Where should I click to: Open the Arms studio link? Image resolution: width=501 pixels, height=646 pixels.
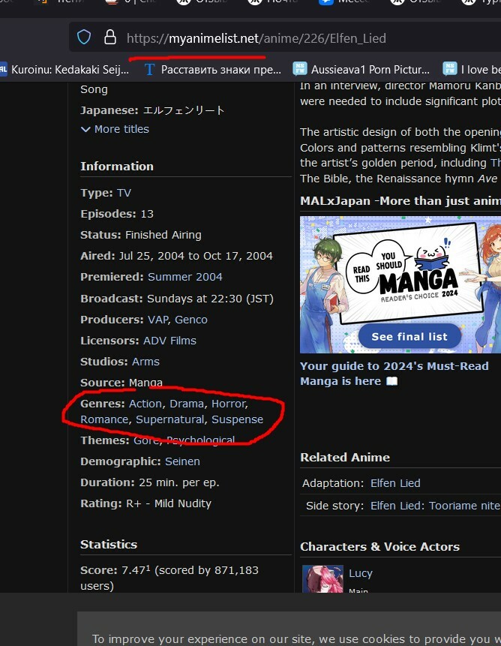(x=145, y=362)
